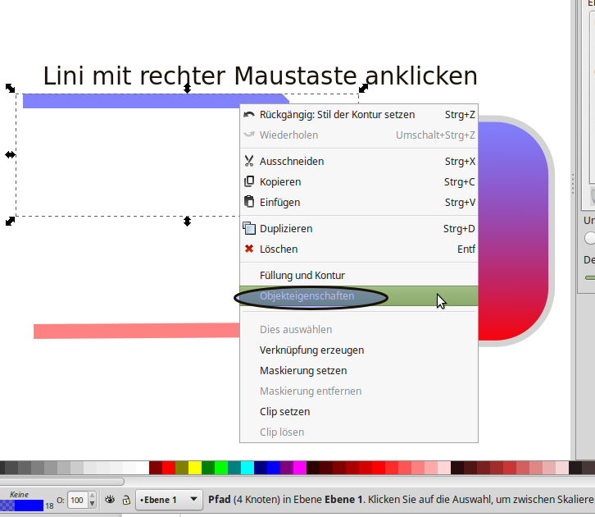
Task: Toggle layer visibility eye icon in status bar
Action: (110, 500)
